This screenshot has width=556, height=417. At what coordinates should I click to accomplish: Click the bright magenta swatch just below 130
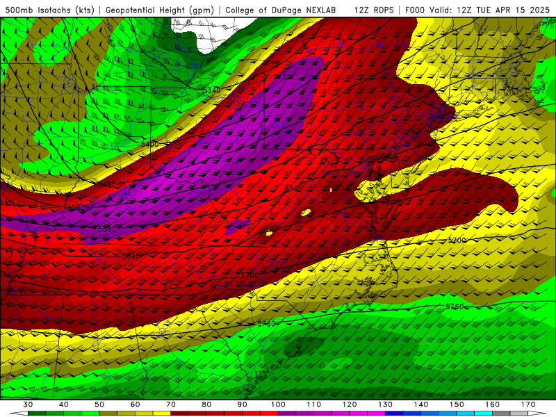(x=376, y=414)
